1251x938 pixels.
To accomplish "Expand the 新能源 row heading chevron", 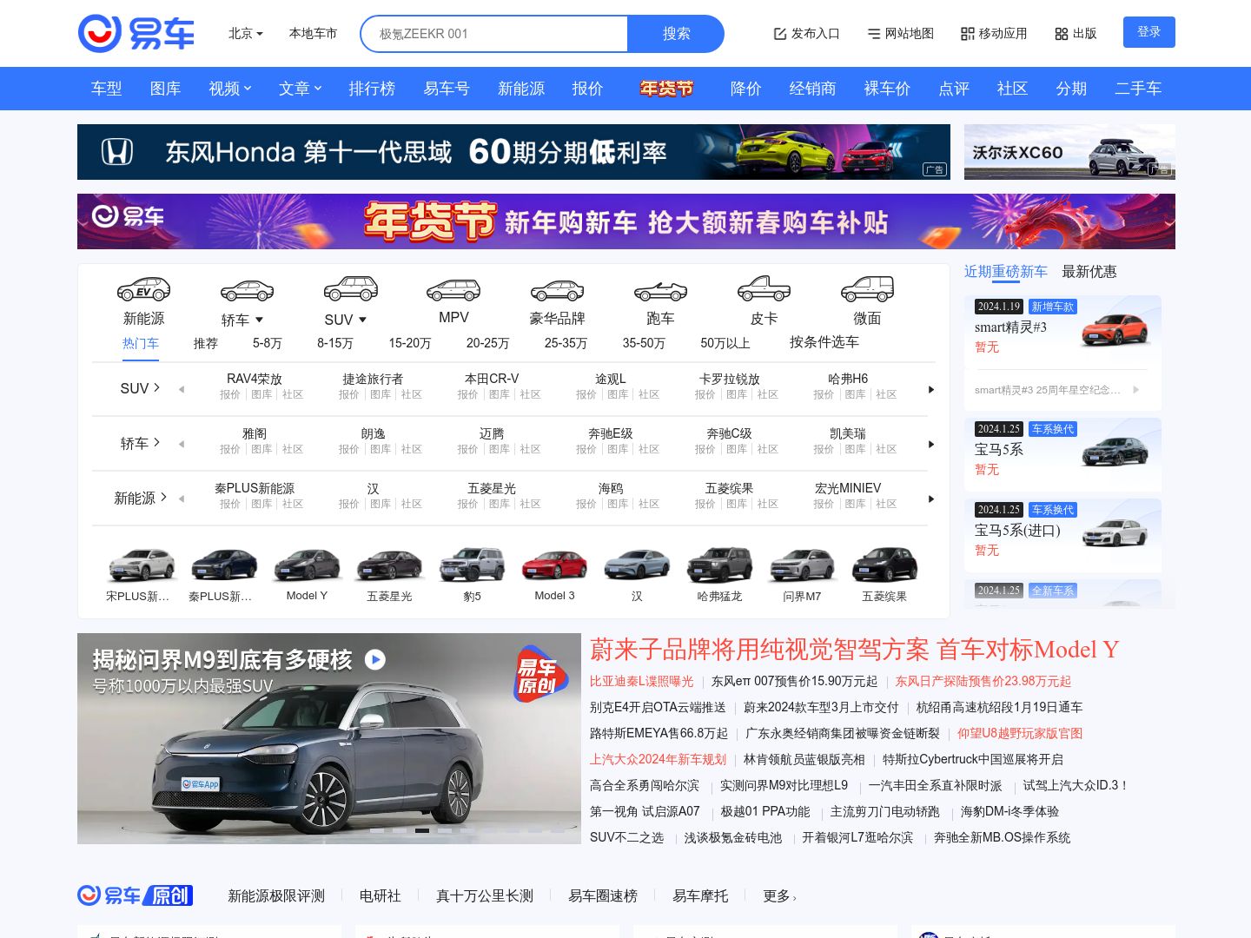I will (163, 497).
